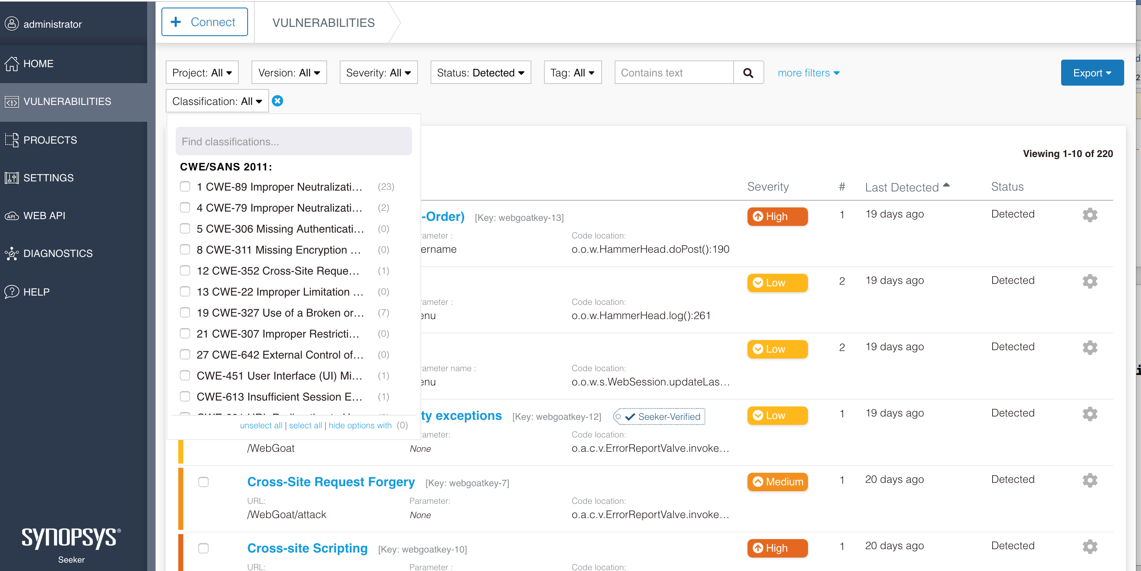This screenshot has width=1141, height=571.
Task: Open the Status: Detected dropdown
Action: (x=481, y=73)
